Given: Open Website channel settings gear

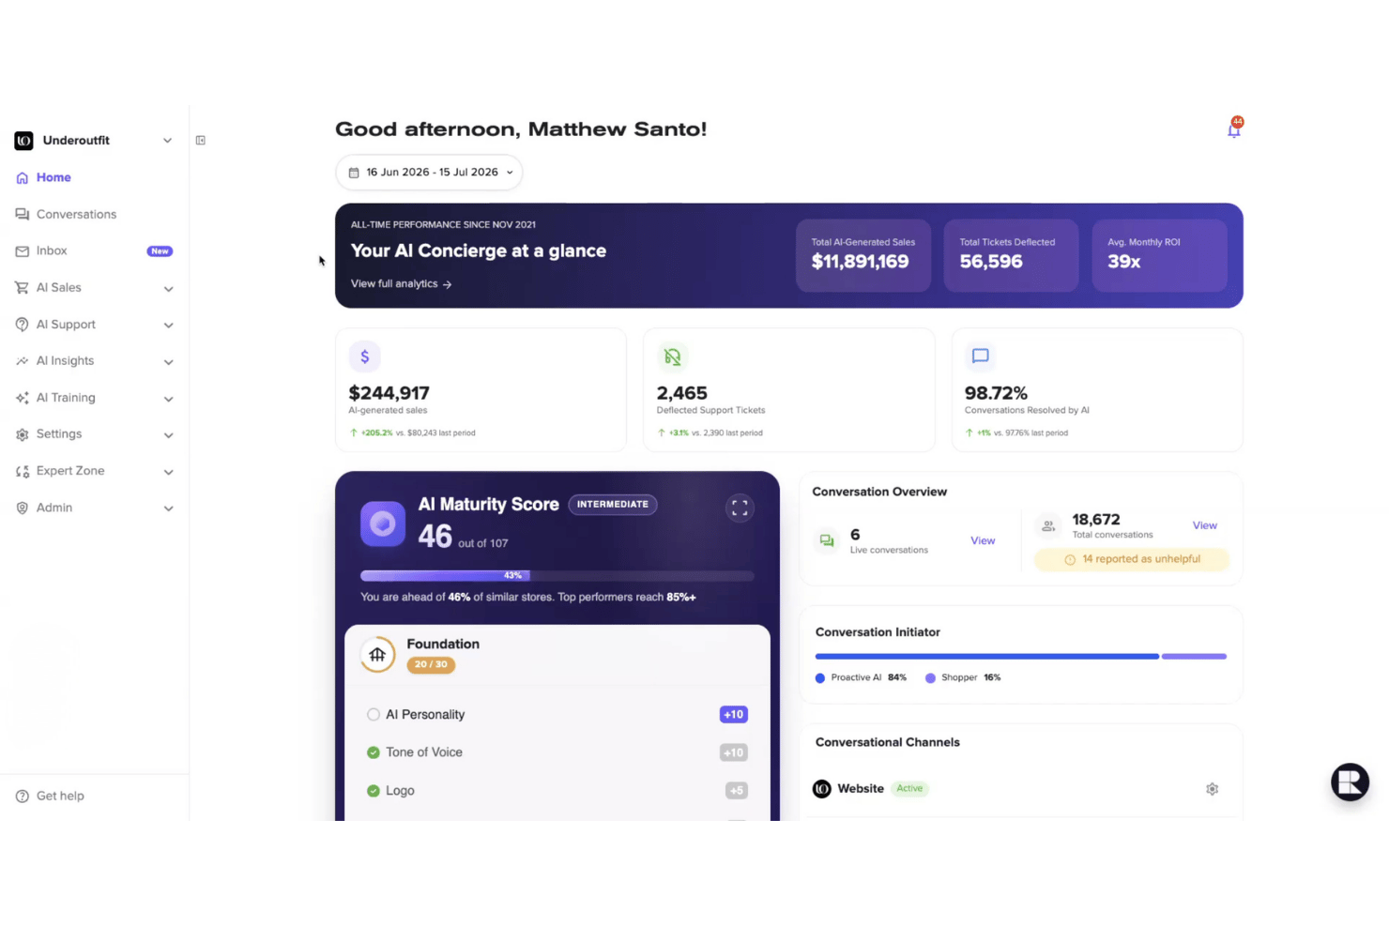Looking at the screenshot, I should 1212,789.
